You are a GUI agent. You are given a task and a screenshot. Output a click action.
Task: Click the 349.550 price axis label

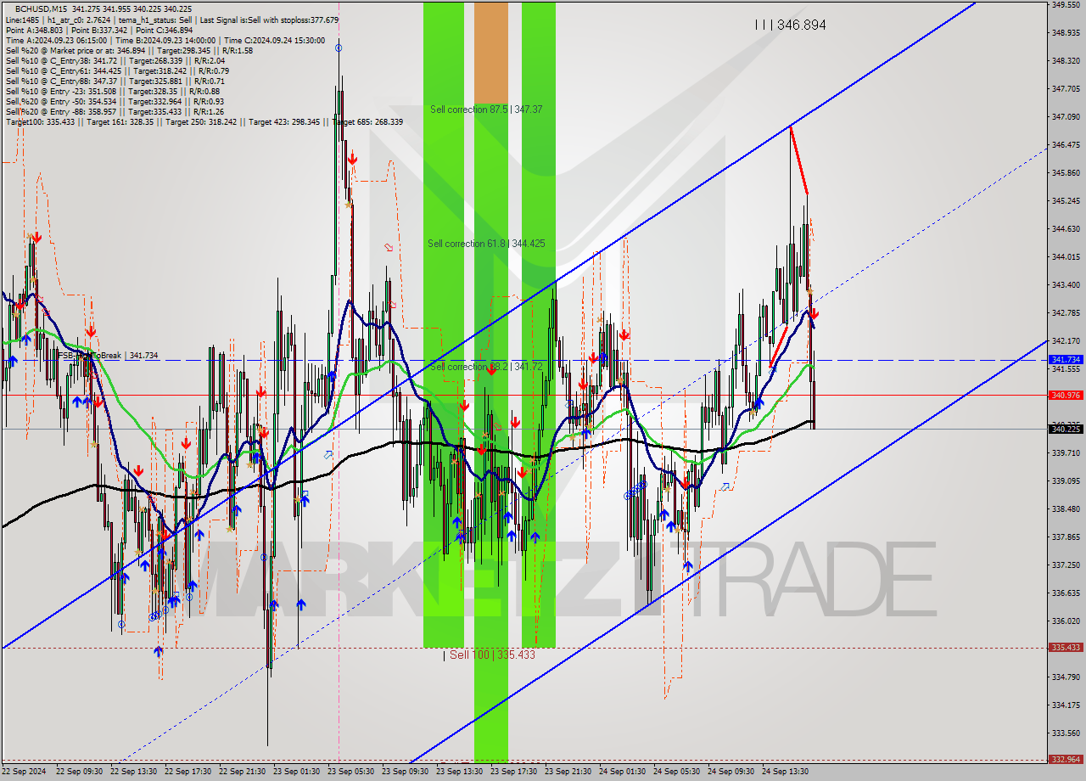tap(1066, 4)
